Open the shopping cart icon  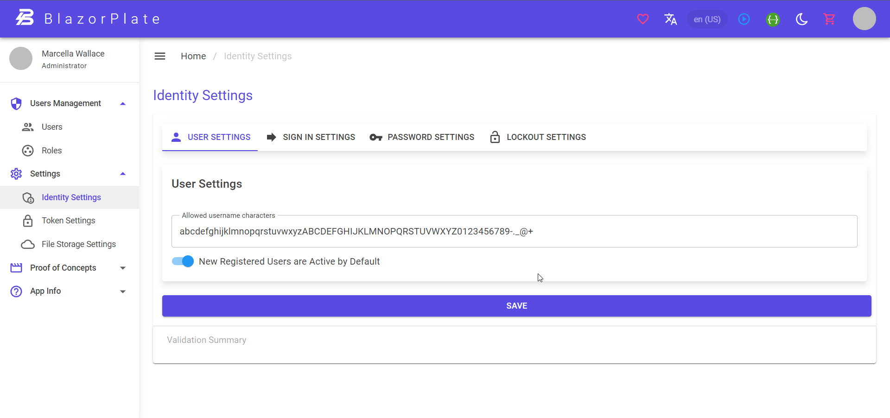coord(830,19)
